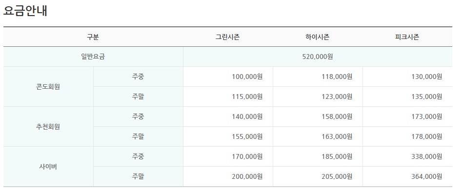
Task: Click the 요금안내 heading
Action: (25, 11)
